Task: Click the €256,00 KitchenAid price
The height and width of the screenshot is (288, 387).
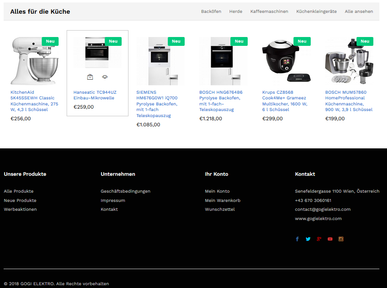Action: pyautogui.click(x=20, y=118)
